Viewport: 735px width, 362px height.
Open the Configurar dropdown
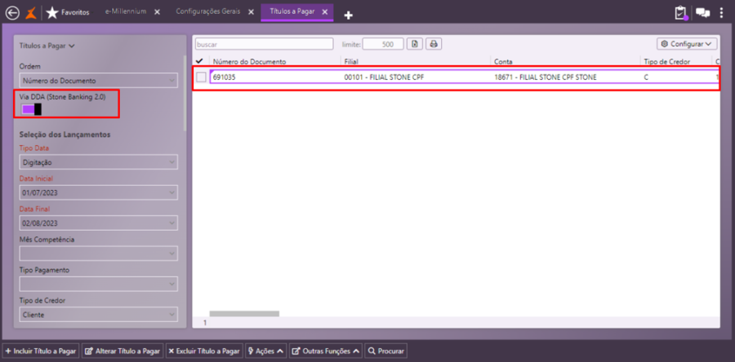(x=687, y=44)
